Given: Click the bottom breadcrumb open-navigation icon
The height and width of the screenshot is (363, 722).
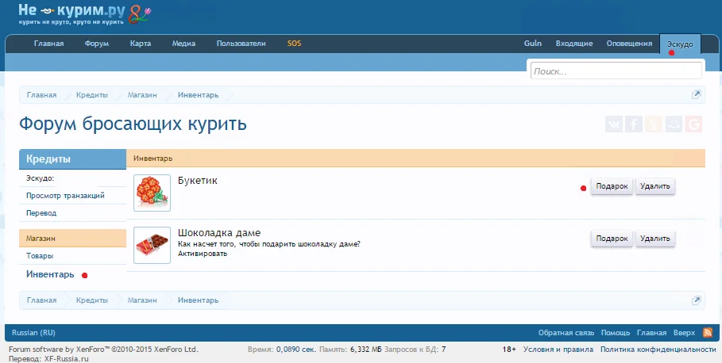Looking at the screenshot, I should click(x=696, y=301).
